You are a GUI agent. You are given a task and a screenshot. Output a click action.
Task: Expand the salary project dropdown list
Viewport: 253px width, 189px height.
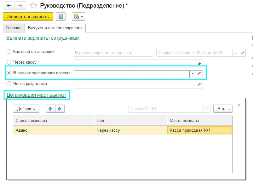(192, 74)
